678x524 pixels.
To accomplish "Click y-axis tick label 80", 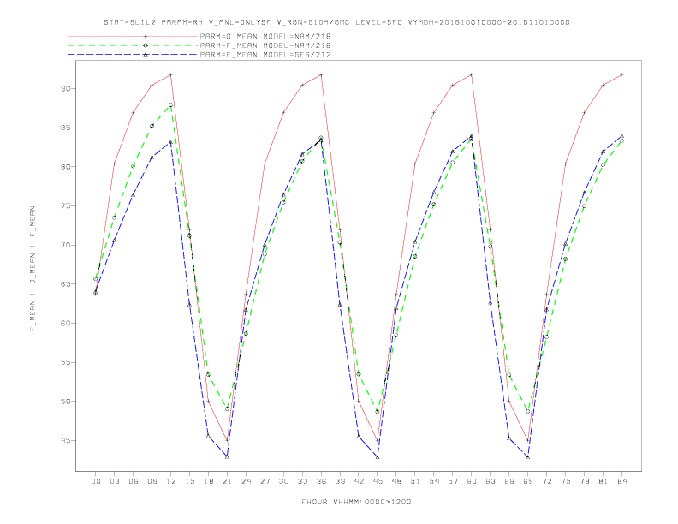I will pyautogui.click(x=66, y=167).
